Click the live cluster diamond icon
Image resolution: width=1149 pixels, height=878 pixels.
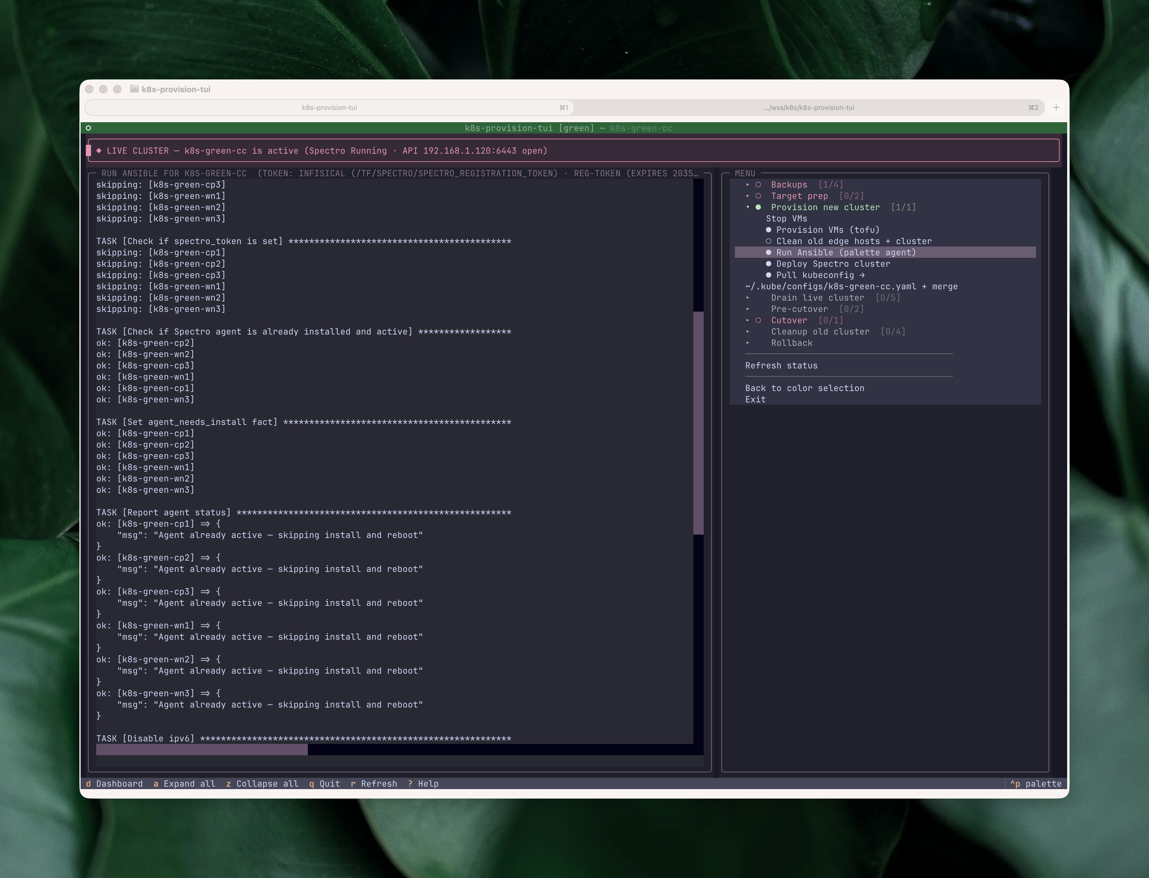click(x=99, y=151)
